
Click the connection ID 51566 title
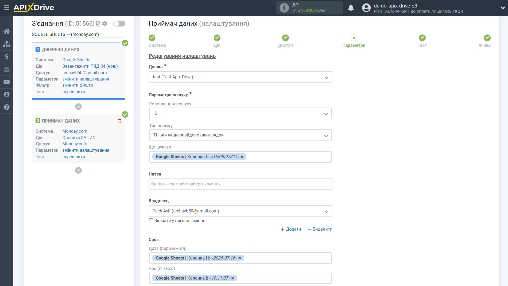point(63,24)
